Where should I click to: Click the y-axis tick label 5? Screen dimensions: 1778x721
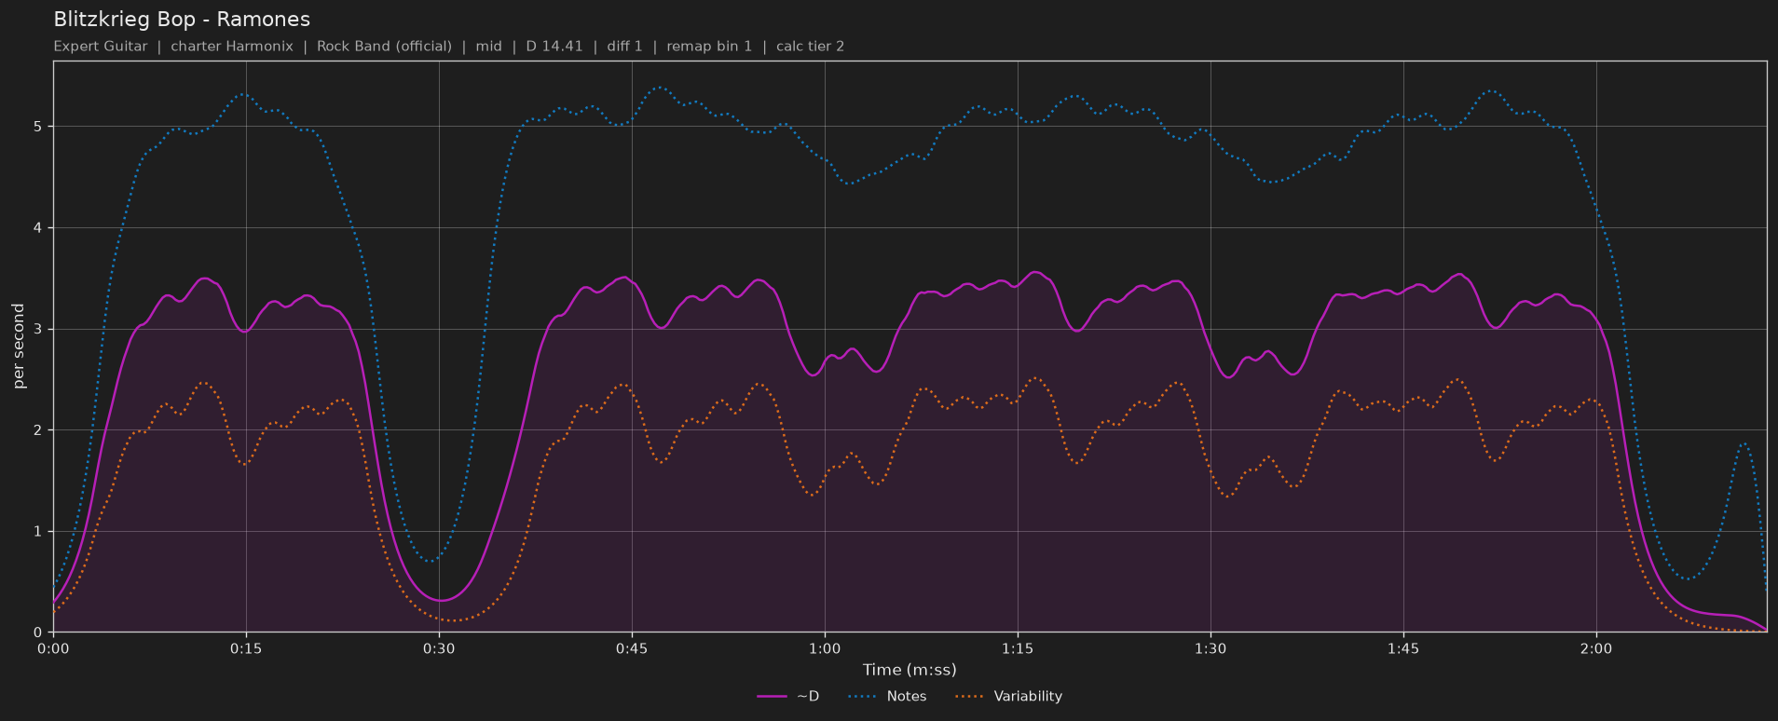[39, 127]
